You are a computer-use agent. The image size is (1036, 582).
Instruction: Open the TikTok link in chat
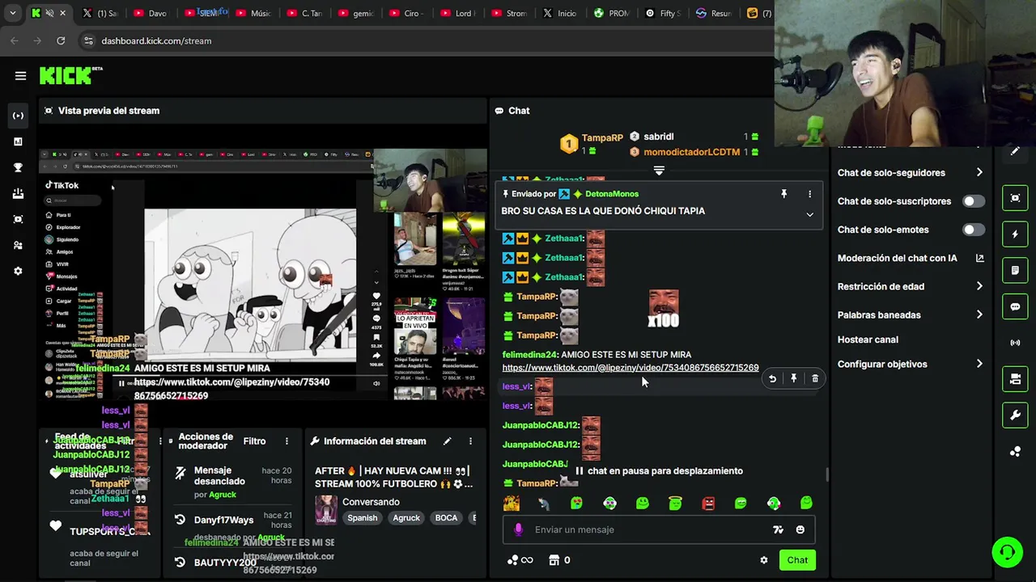tap(631, 368)
